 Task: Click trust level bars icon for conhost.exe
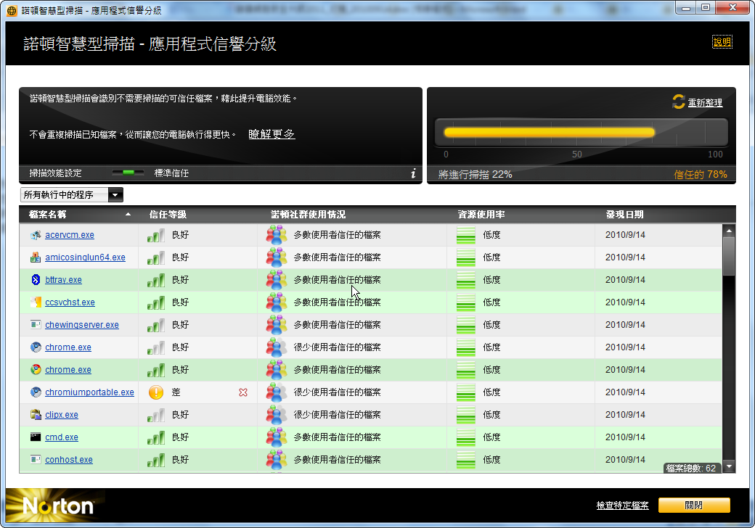point(156,460)
